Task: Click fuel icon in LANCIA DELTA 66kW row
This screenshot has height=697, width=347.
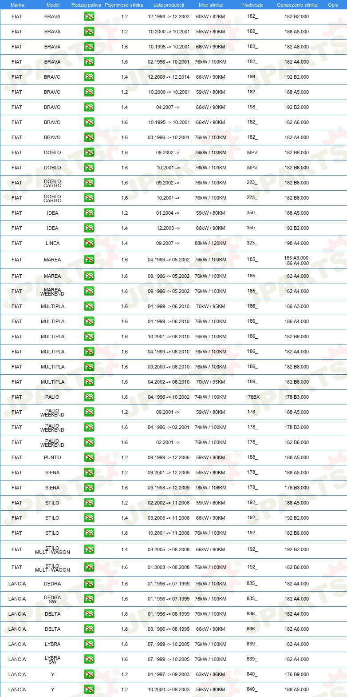Action: pyautogui.click(x=89, y=629)
